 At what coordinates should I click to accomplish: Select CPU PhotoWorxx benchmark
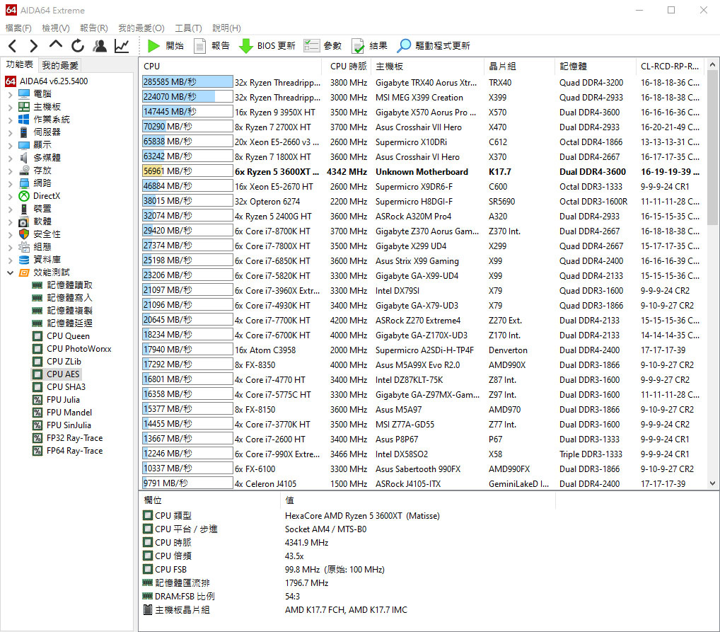click(71, 349)
